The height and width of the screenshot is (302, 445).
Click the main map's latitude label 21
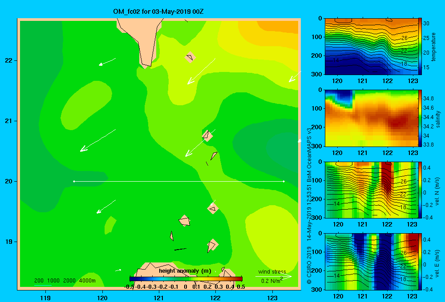pyautogui.click(x=8, y=121)
